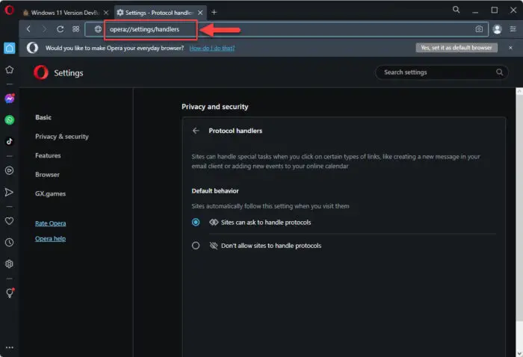Click the Settings page title
Viewport: 523px width, 357px height.
pos(69,72)
